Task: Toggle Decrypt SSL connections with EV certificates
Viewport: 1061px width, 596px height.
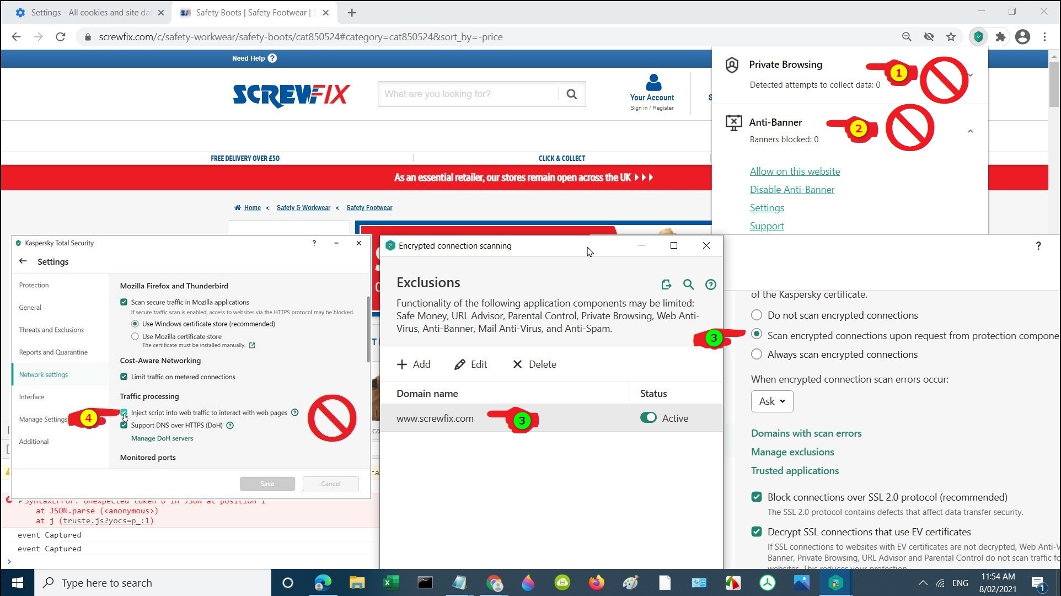Action: click(x=757, y=531)
